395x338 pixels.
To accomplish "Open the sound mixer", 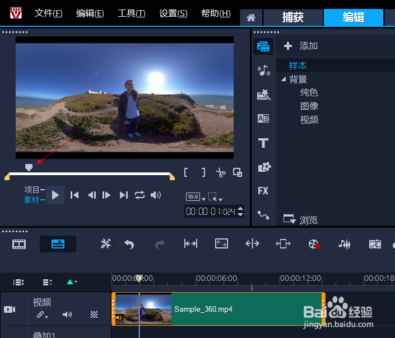I will 345,244.
